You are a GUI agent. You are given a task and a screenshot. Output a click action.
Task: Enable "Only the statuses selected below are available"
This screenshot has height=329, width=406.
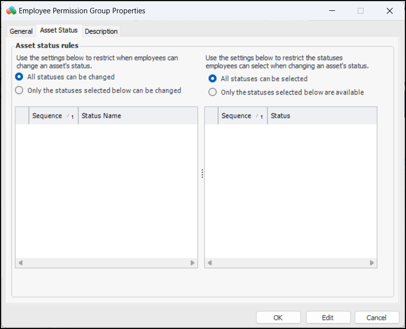tap(212, 92)
